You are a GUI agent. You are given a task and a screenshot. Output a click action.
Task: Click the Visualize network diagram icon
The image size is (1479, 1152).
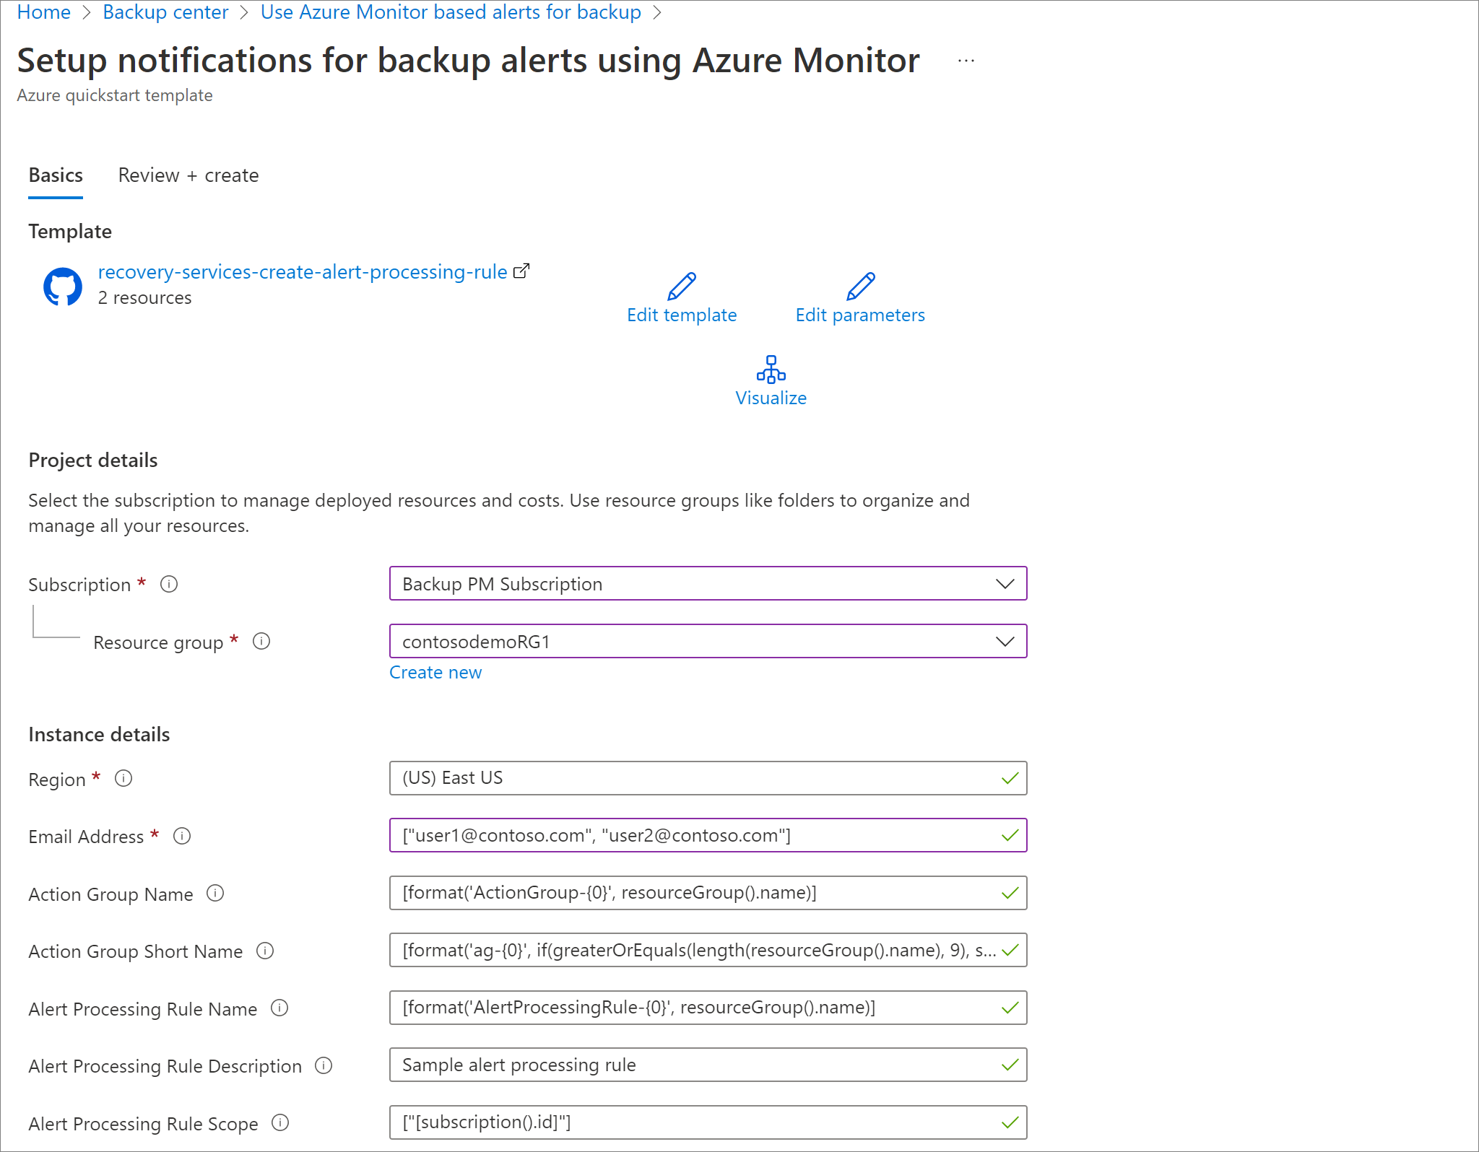(x=770, y=370)
